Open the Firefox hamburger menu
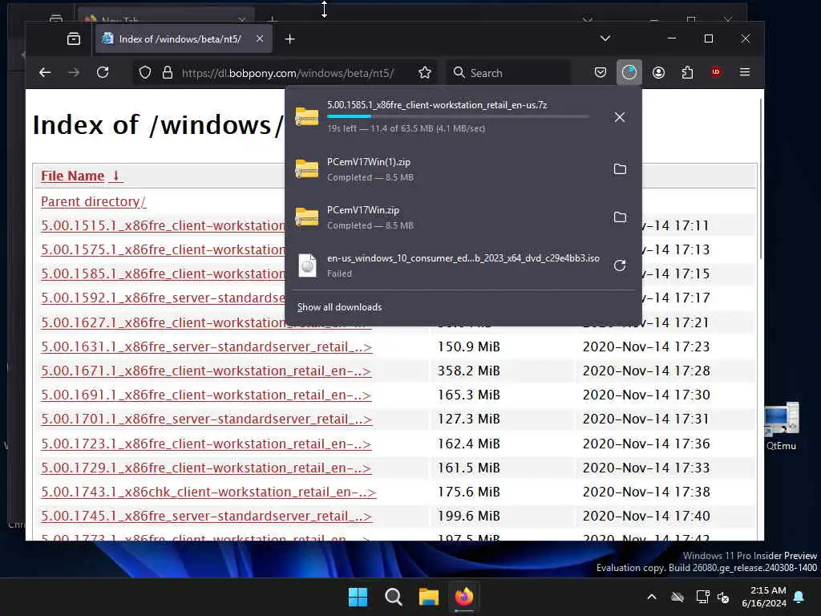The width and height of the screenshot is (821, 616). click(745, 72)
